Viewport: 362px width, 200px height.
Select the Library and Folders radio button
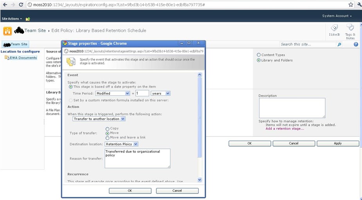(x=258, y=60)
